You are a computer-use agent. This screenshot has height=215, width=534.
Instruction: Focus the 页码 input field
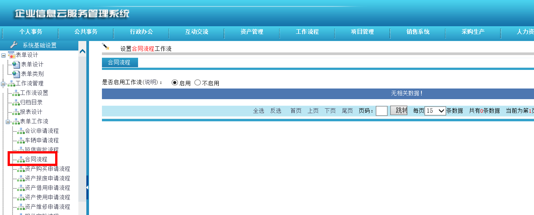(381, 111)
